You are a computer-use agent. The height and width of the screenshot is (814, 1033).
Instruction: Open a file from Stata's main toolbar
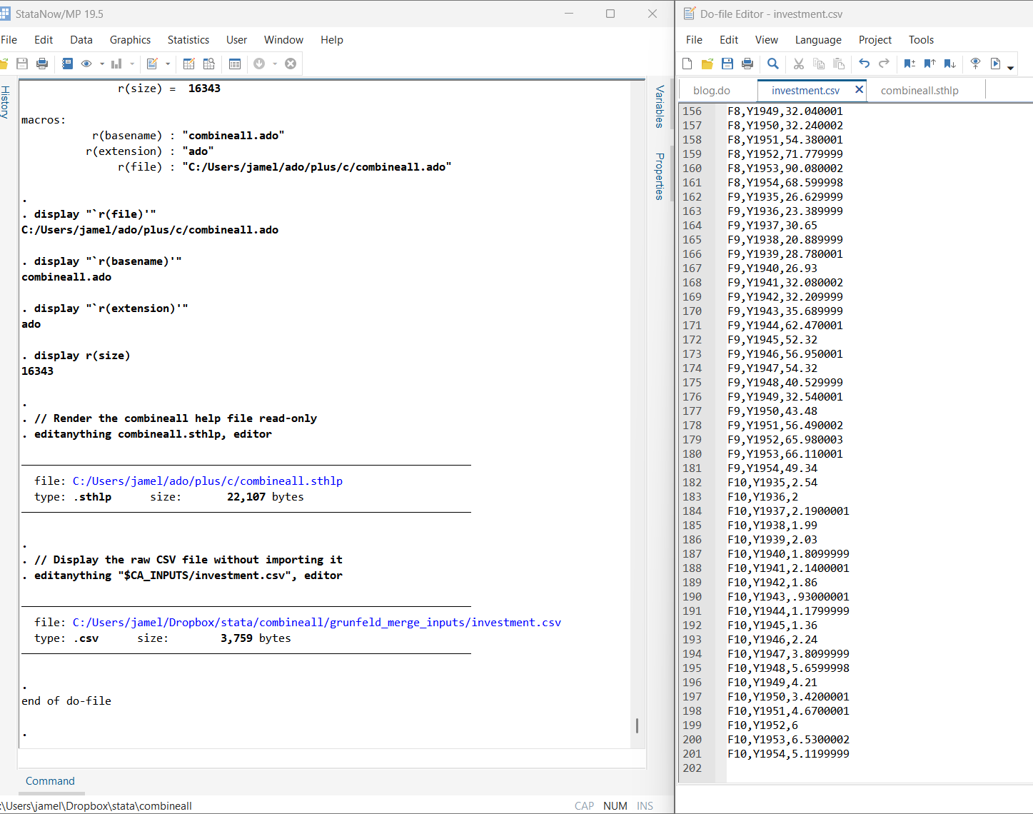pyautogui.click(x=3, y=64)
